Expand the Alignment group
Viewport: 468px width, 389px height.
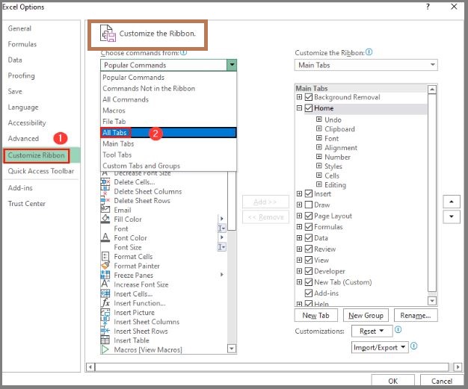click(319, 147)
